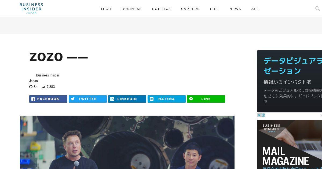322x169 pixels.
Task: Open the Mail Magazine banner
Action: [x=290, y=144]
